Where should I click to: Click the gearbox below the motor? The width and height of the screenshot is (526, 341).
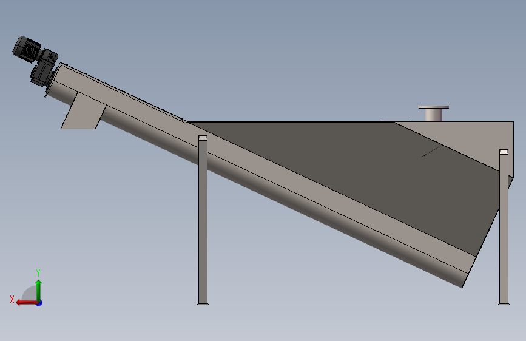point(44,69)
